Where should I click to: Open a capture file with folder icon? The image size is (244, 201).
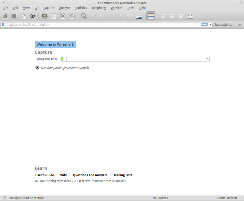[x=45, y=16]
